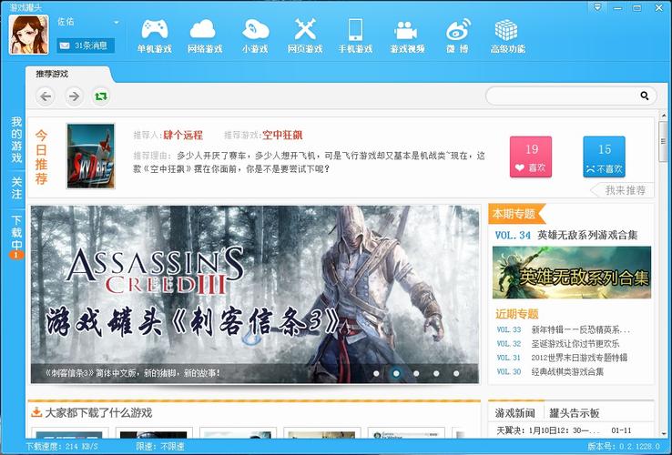Image resolution: width=672 pixels, height=455 pixels.
Task: Click the pink 喜欢 like button
Action: tap(531, 157)
